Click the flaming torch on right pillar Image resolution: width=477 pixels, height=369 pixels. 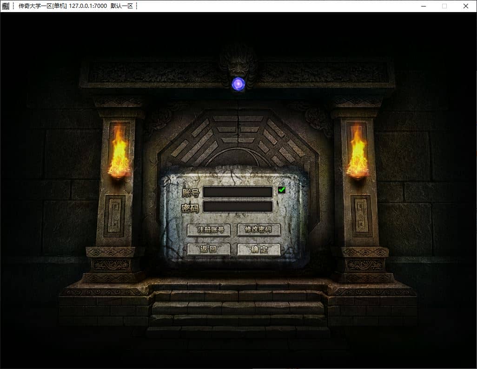click(358, 155)
